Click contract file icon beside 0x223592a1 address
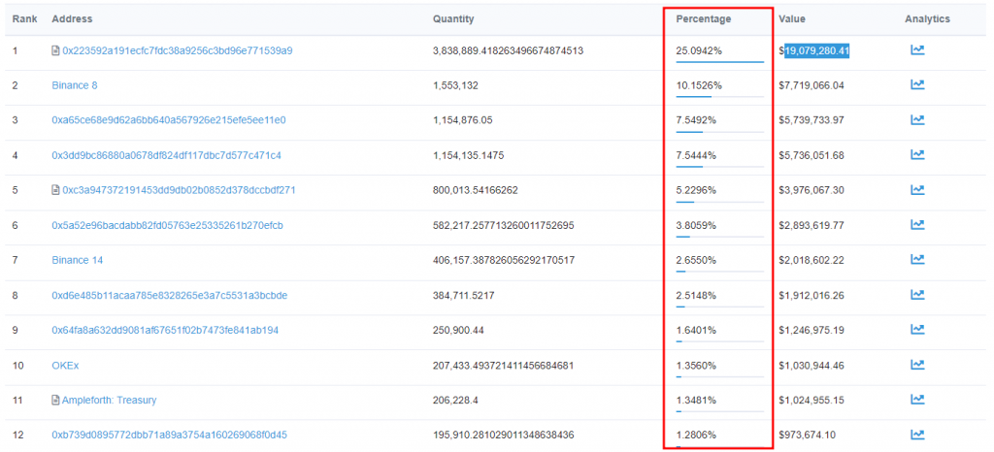The height and width of the screenshot is (452, 994). point(55,50)
